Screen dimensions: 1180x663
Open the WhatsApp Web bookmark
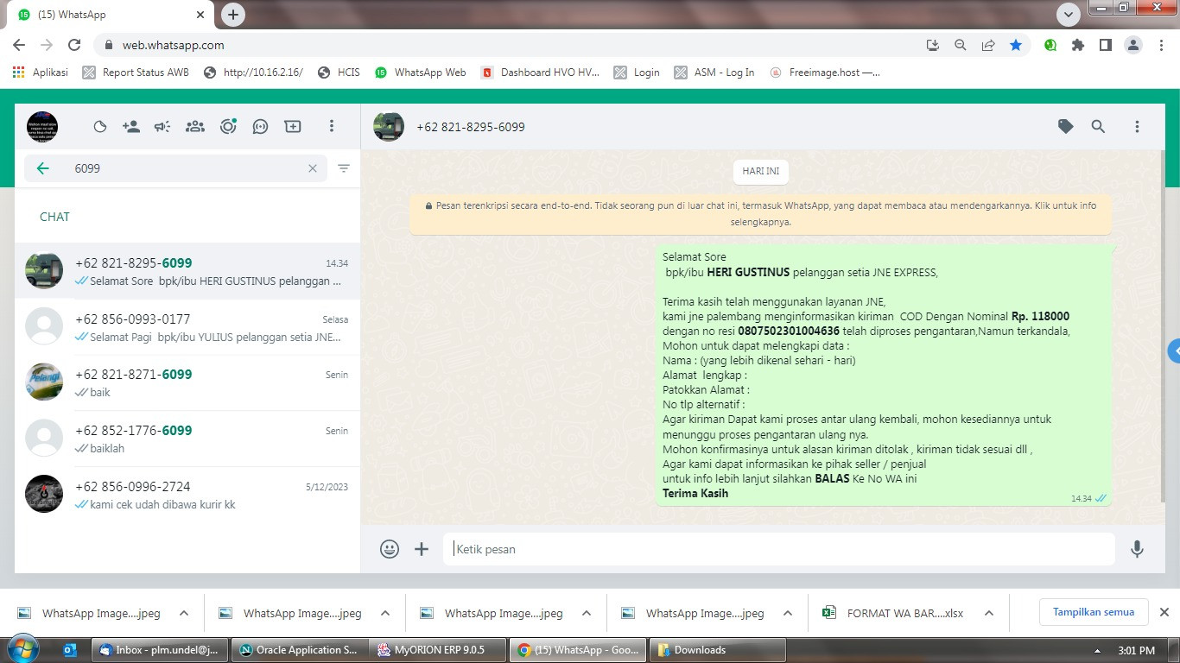[421, 73]
